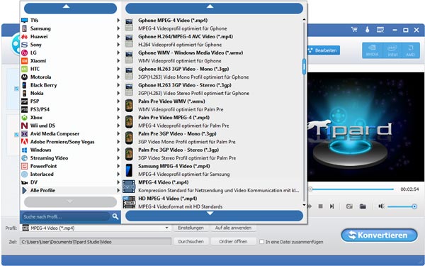Click the Ziel output path field

point(96,242)
